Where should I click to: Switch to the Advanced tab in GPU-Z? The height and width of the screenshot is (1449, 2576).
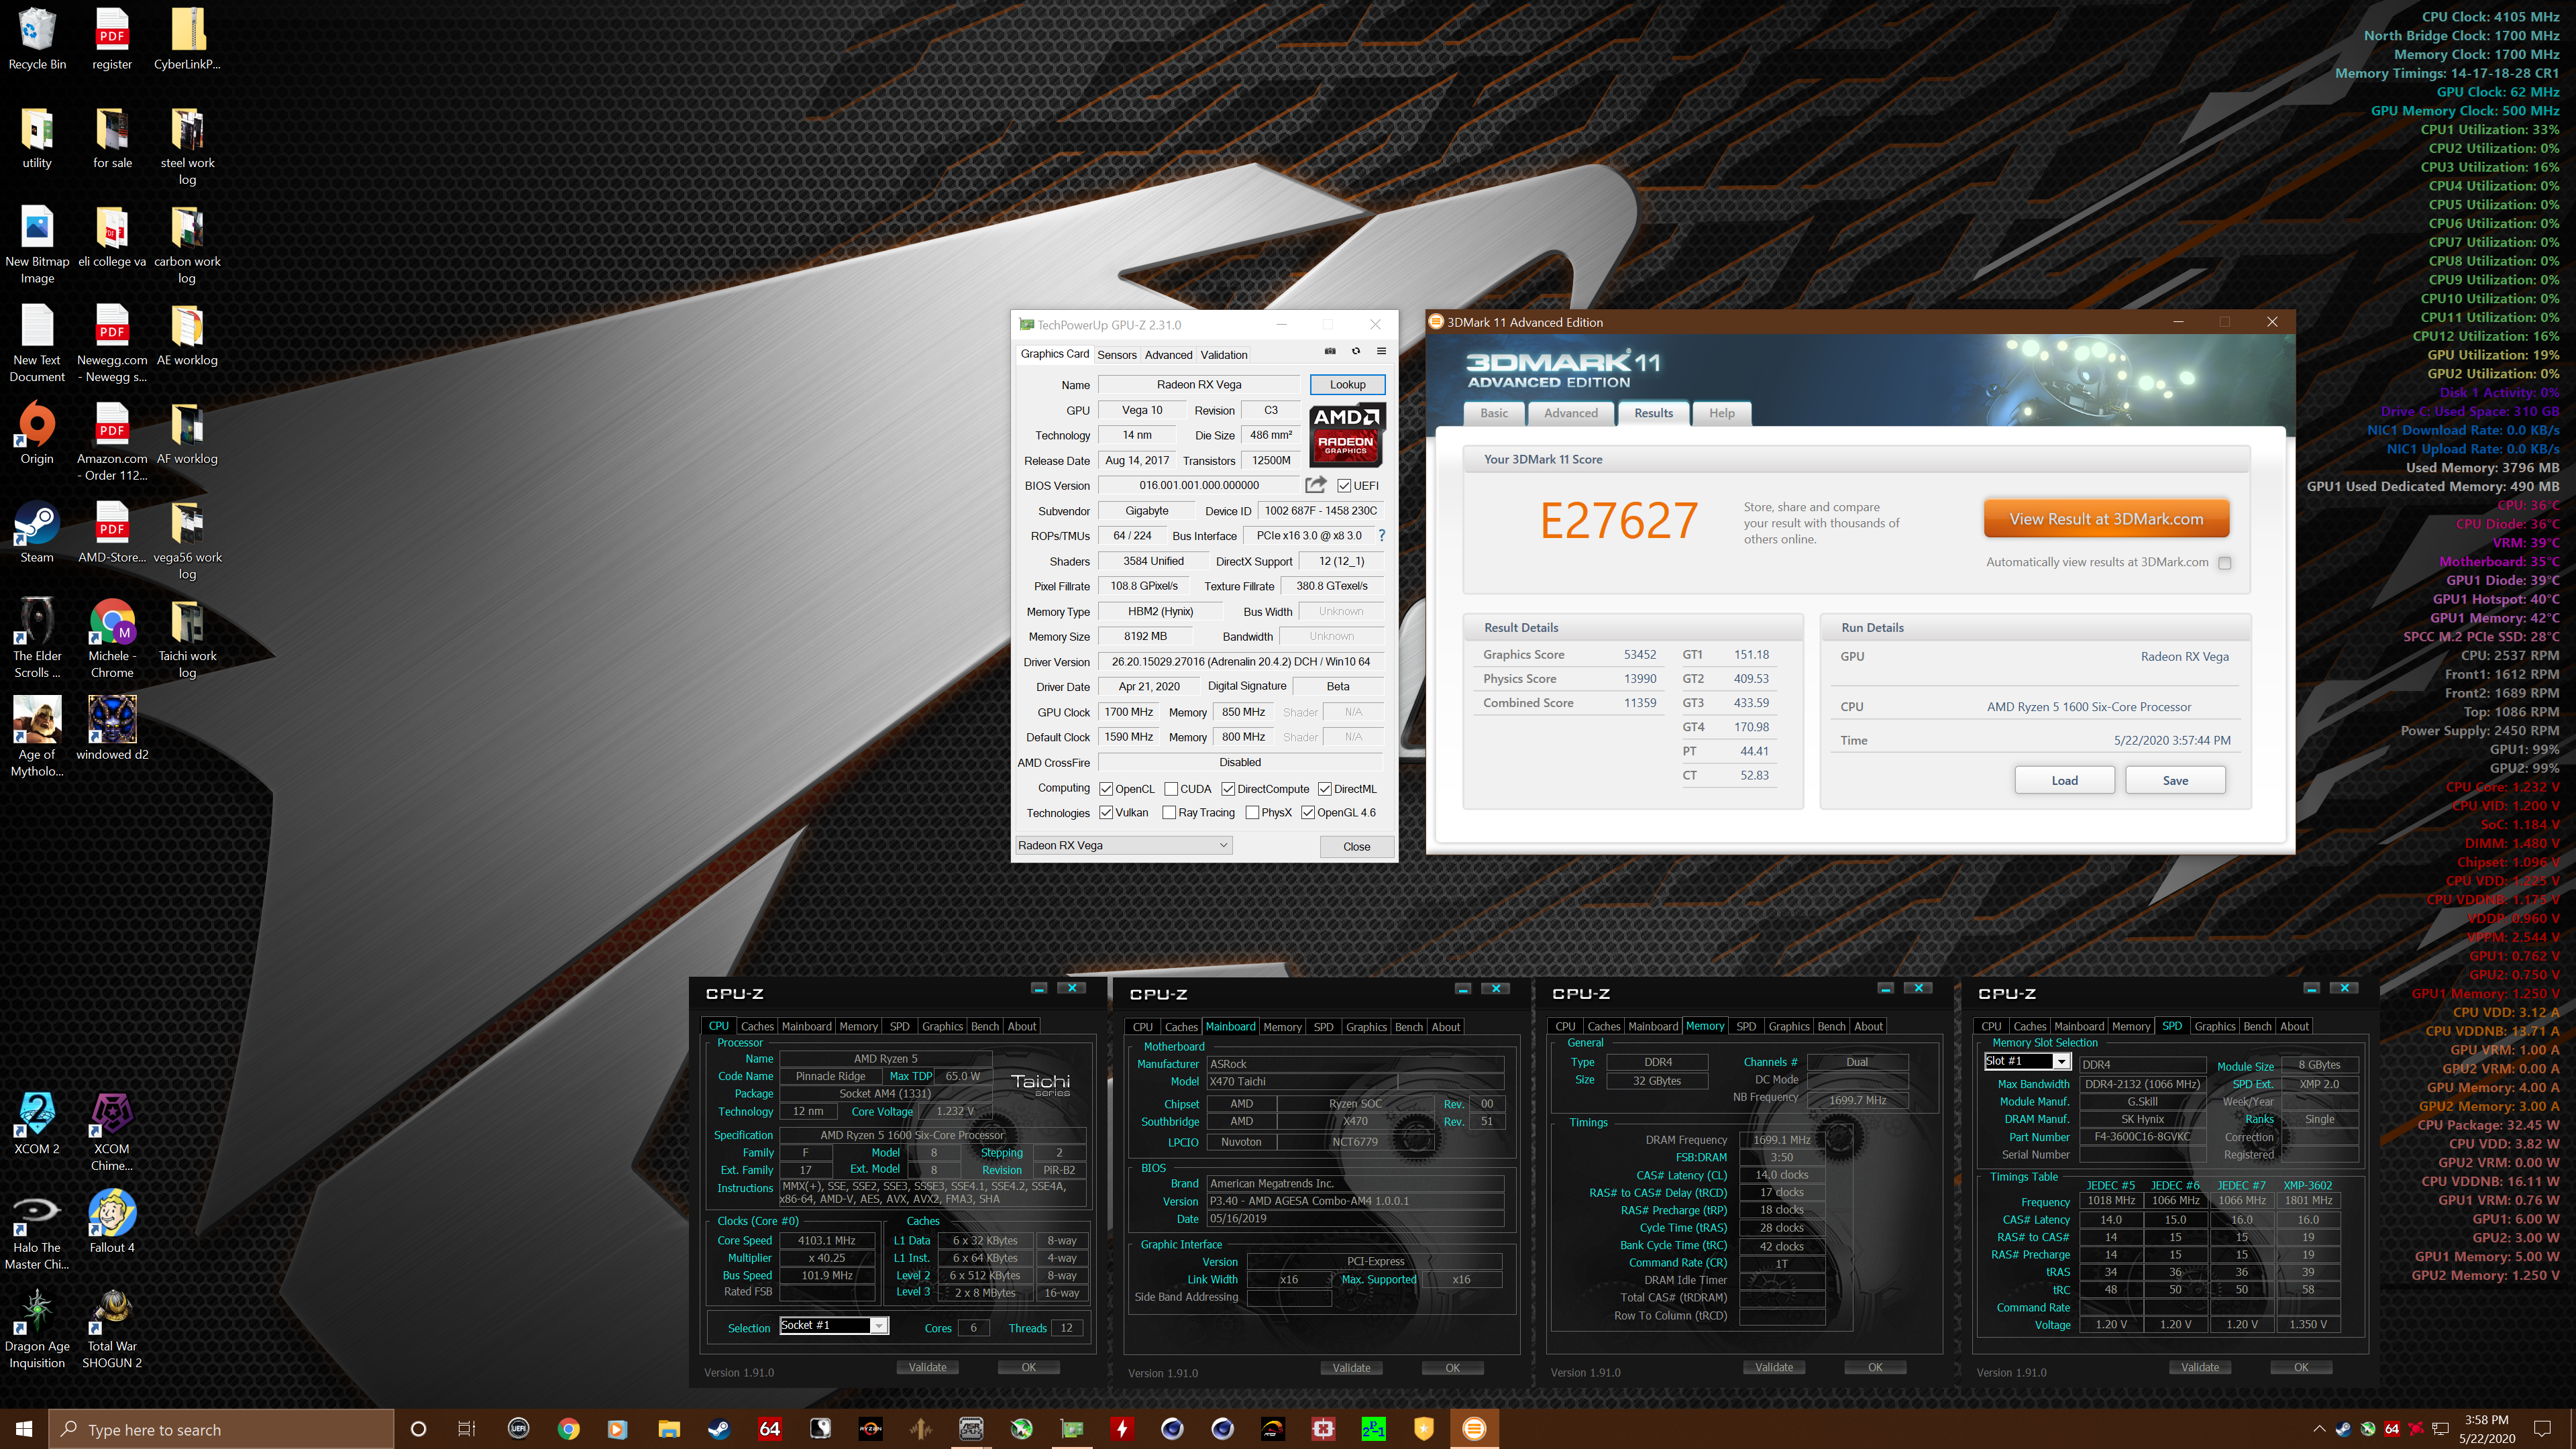pos(1168,355)
